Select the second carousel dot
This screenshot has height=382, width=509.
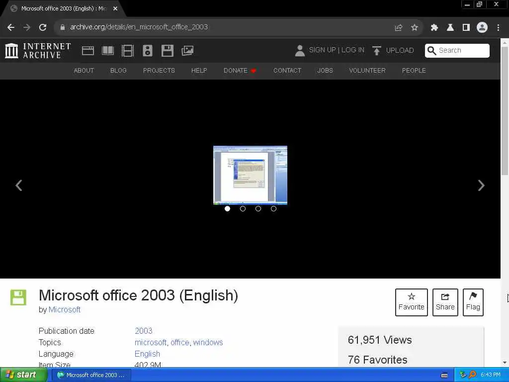coord(243,208)
